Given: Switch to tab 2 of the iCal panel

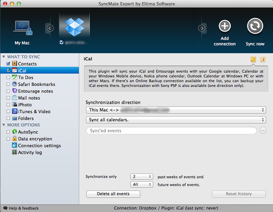Looking at the screenshot, I should [x=263, y=60].
